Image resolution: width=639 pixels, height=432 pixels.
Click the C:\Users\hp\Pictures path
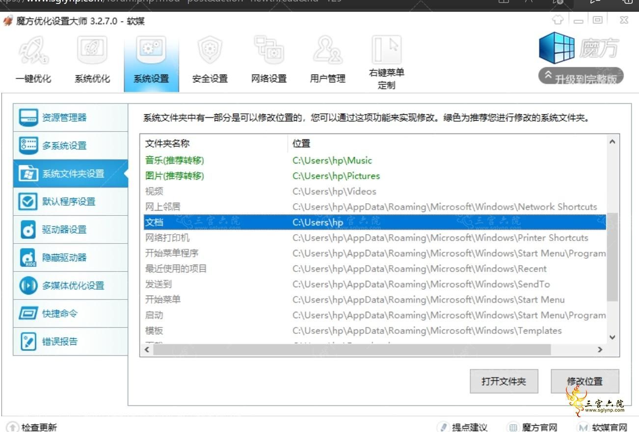336,176
